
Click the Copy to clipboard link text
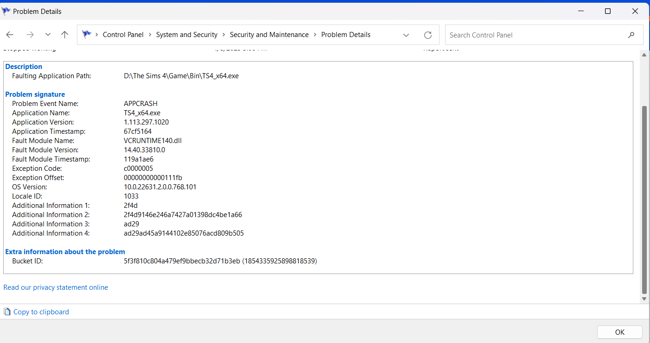(x=41, y=312)
